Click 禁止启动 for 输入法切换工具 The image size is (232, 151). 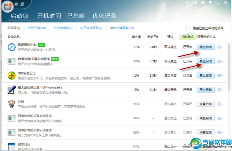pyautogui.click(x=205, y=90)
